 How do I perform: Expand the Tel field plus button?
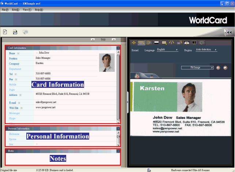pos(16,74)
